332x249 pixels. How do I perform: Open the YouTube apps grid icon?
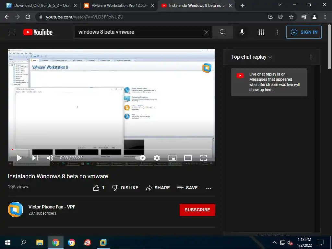(262, 32)
